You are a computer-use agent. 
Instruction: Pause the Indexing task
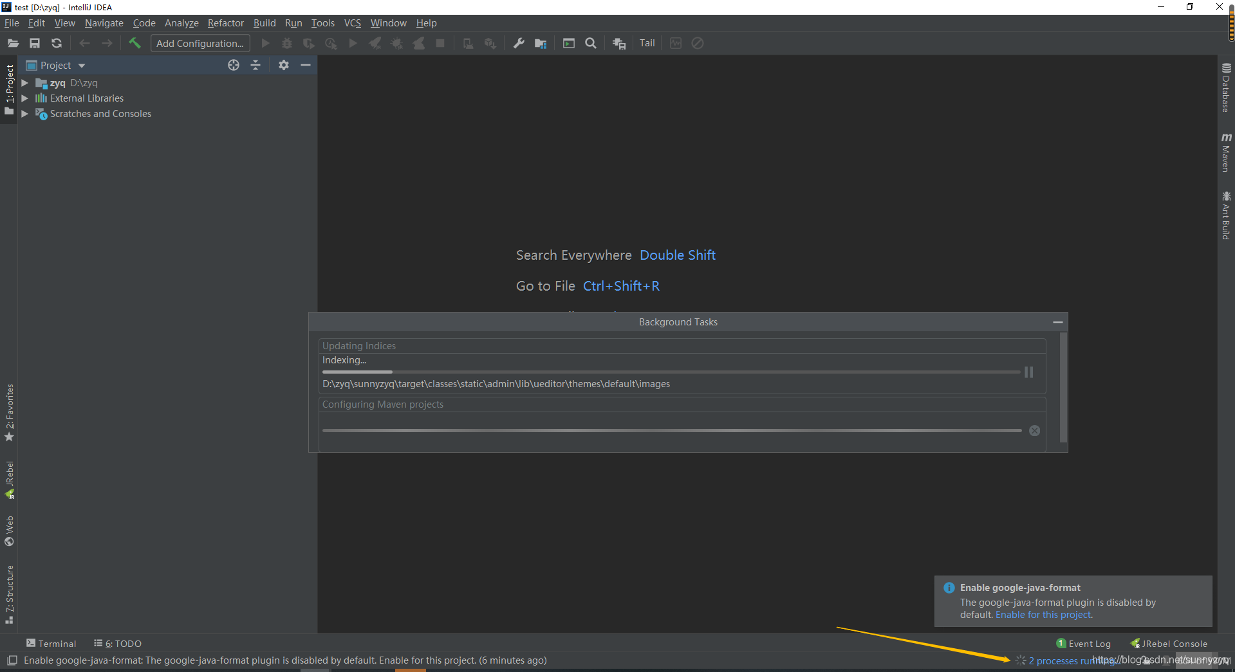pyautogui.click(x=1028, y=372)
